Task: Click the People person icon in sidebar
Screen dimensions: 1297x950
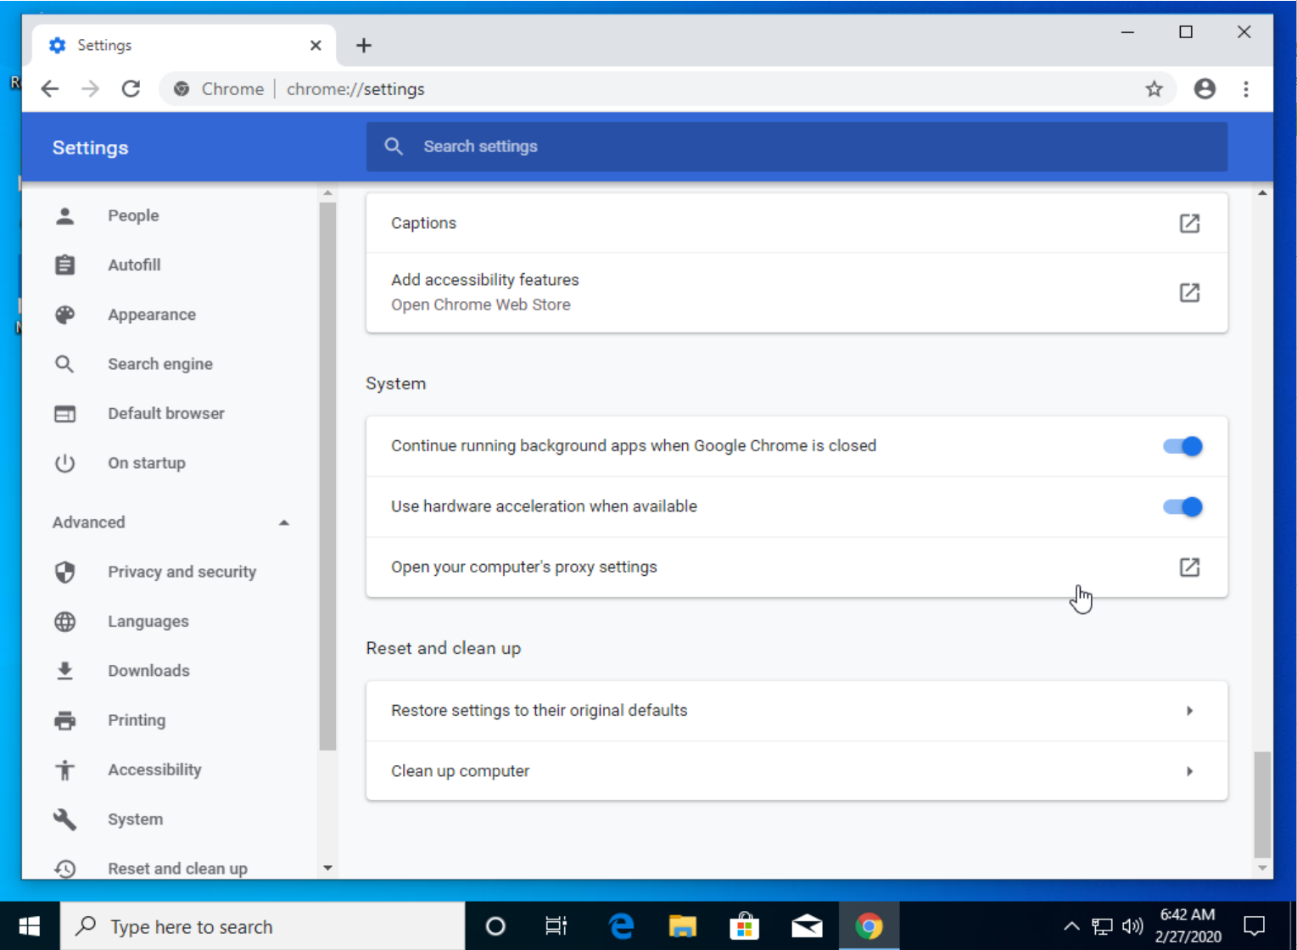Action: 64,215
